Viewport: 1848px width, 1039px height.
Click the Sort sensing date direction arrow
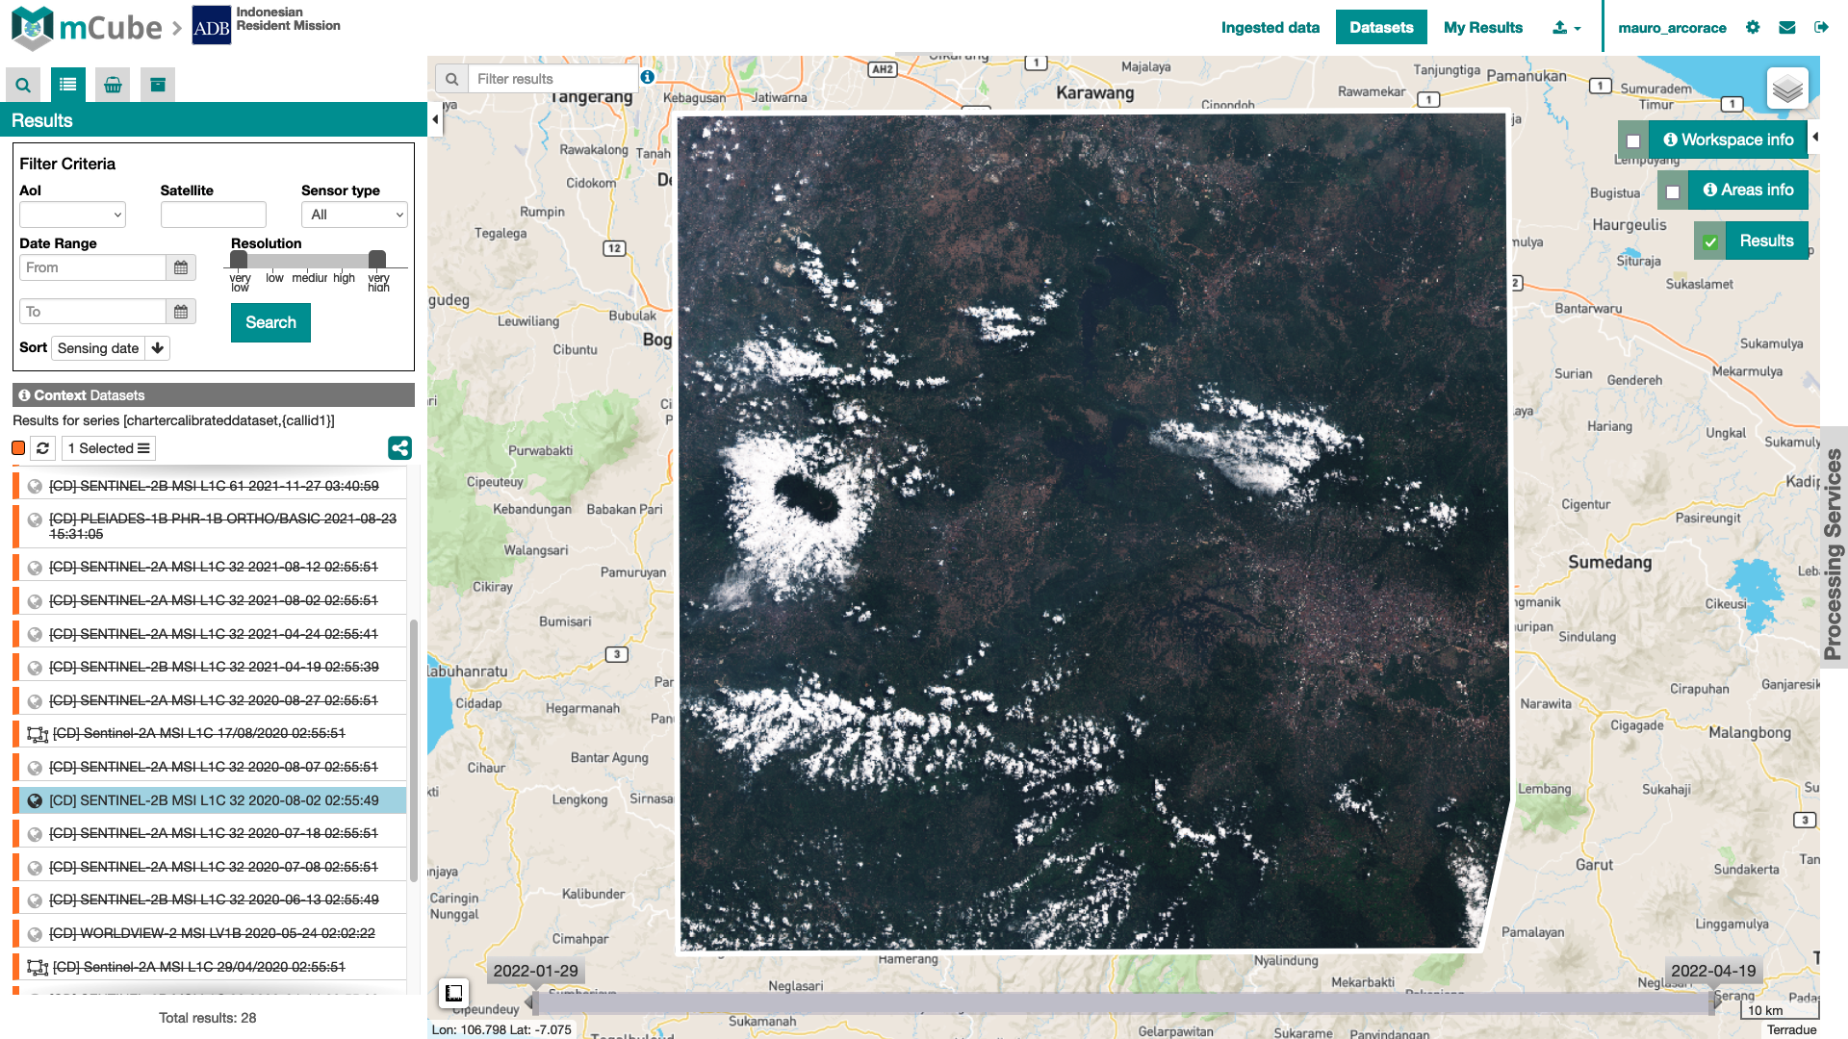(157, 347)
